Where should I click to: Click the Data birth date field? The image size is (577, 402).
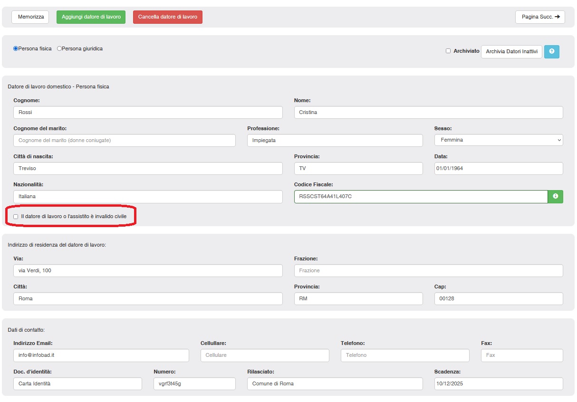498,169
